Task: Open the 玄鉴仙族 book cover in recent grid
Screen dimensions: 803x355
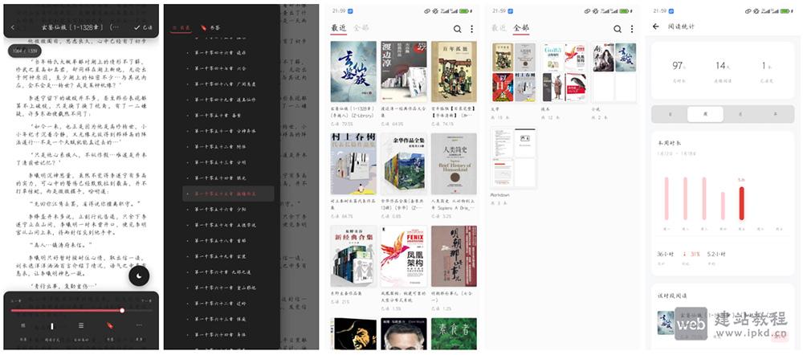Action: pyautogui.click(x=353, y=71)
